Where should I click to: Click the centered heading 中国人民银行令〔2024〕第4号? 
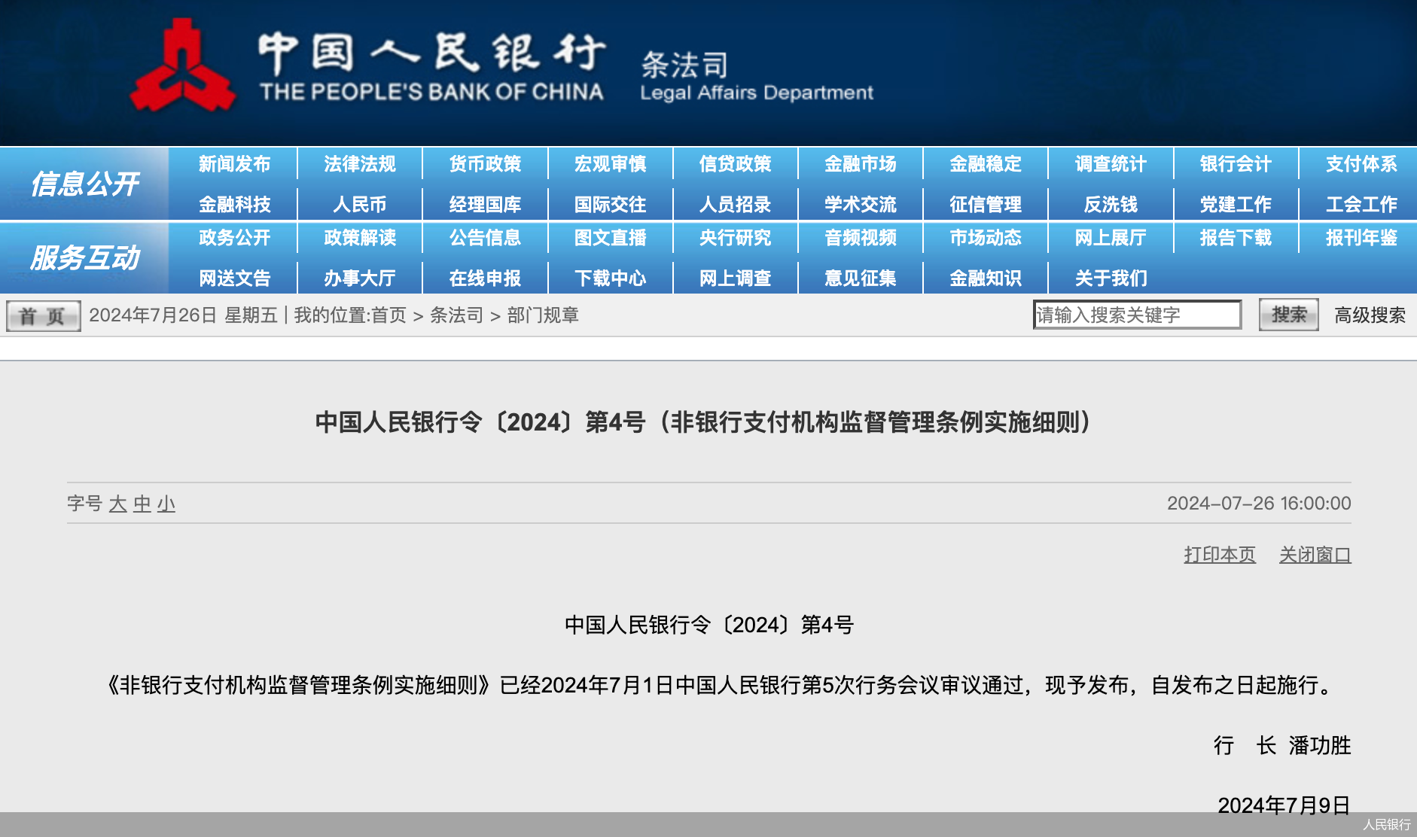(708, 625)
